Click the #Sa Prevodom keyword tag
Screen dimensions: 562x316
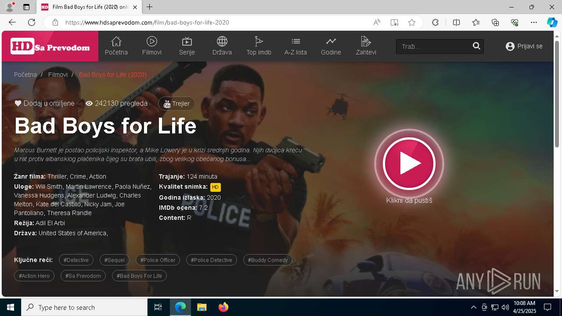click(x=83, y=276)
